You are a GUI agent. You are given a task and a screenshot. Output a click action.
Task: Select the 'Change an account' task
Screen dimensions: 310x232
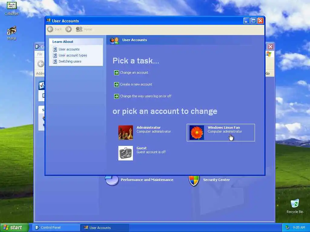pos(134,72)
